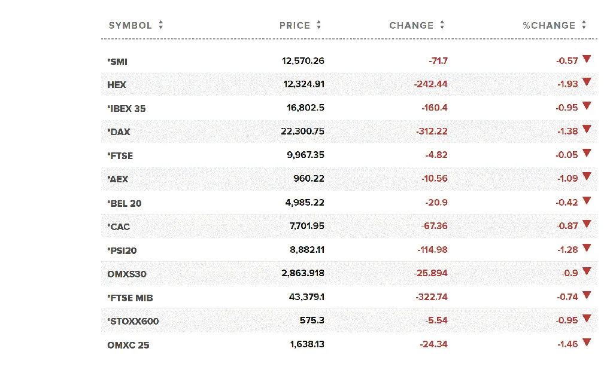Click the sort arrows beside SYMBOL header
The width and height of the screenshot is (613, 376).
161,25
